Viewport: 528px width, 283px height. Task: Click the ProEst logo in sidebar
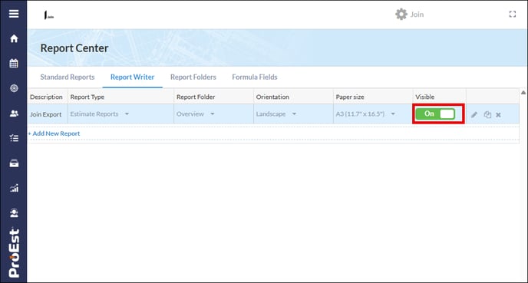14,253
